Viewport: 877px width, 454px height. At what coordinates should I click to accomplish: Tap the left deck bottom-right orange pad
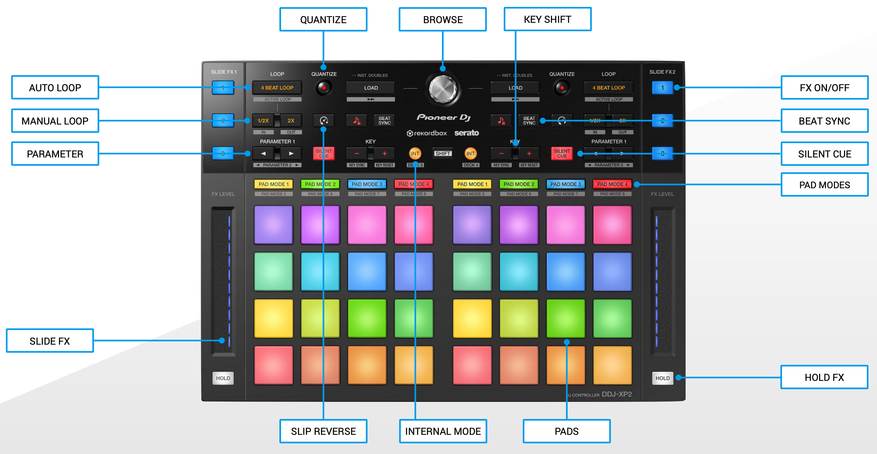tap(414, 365)
